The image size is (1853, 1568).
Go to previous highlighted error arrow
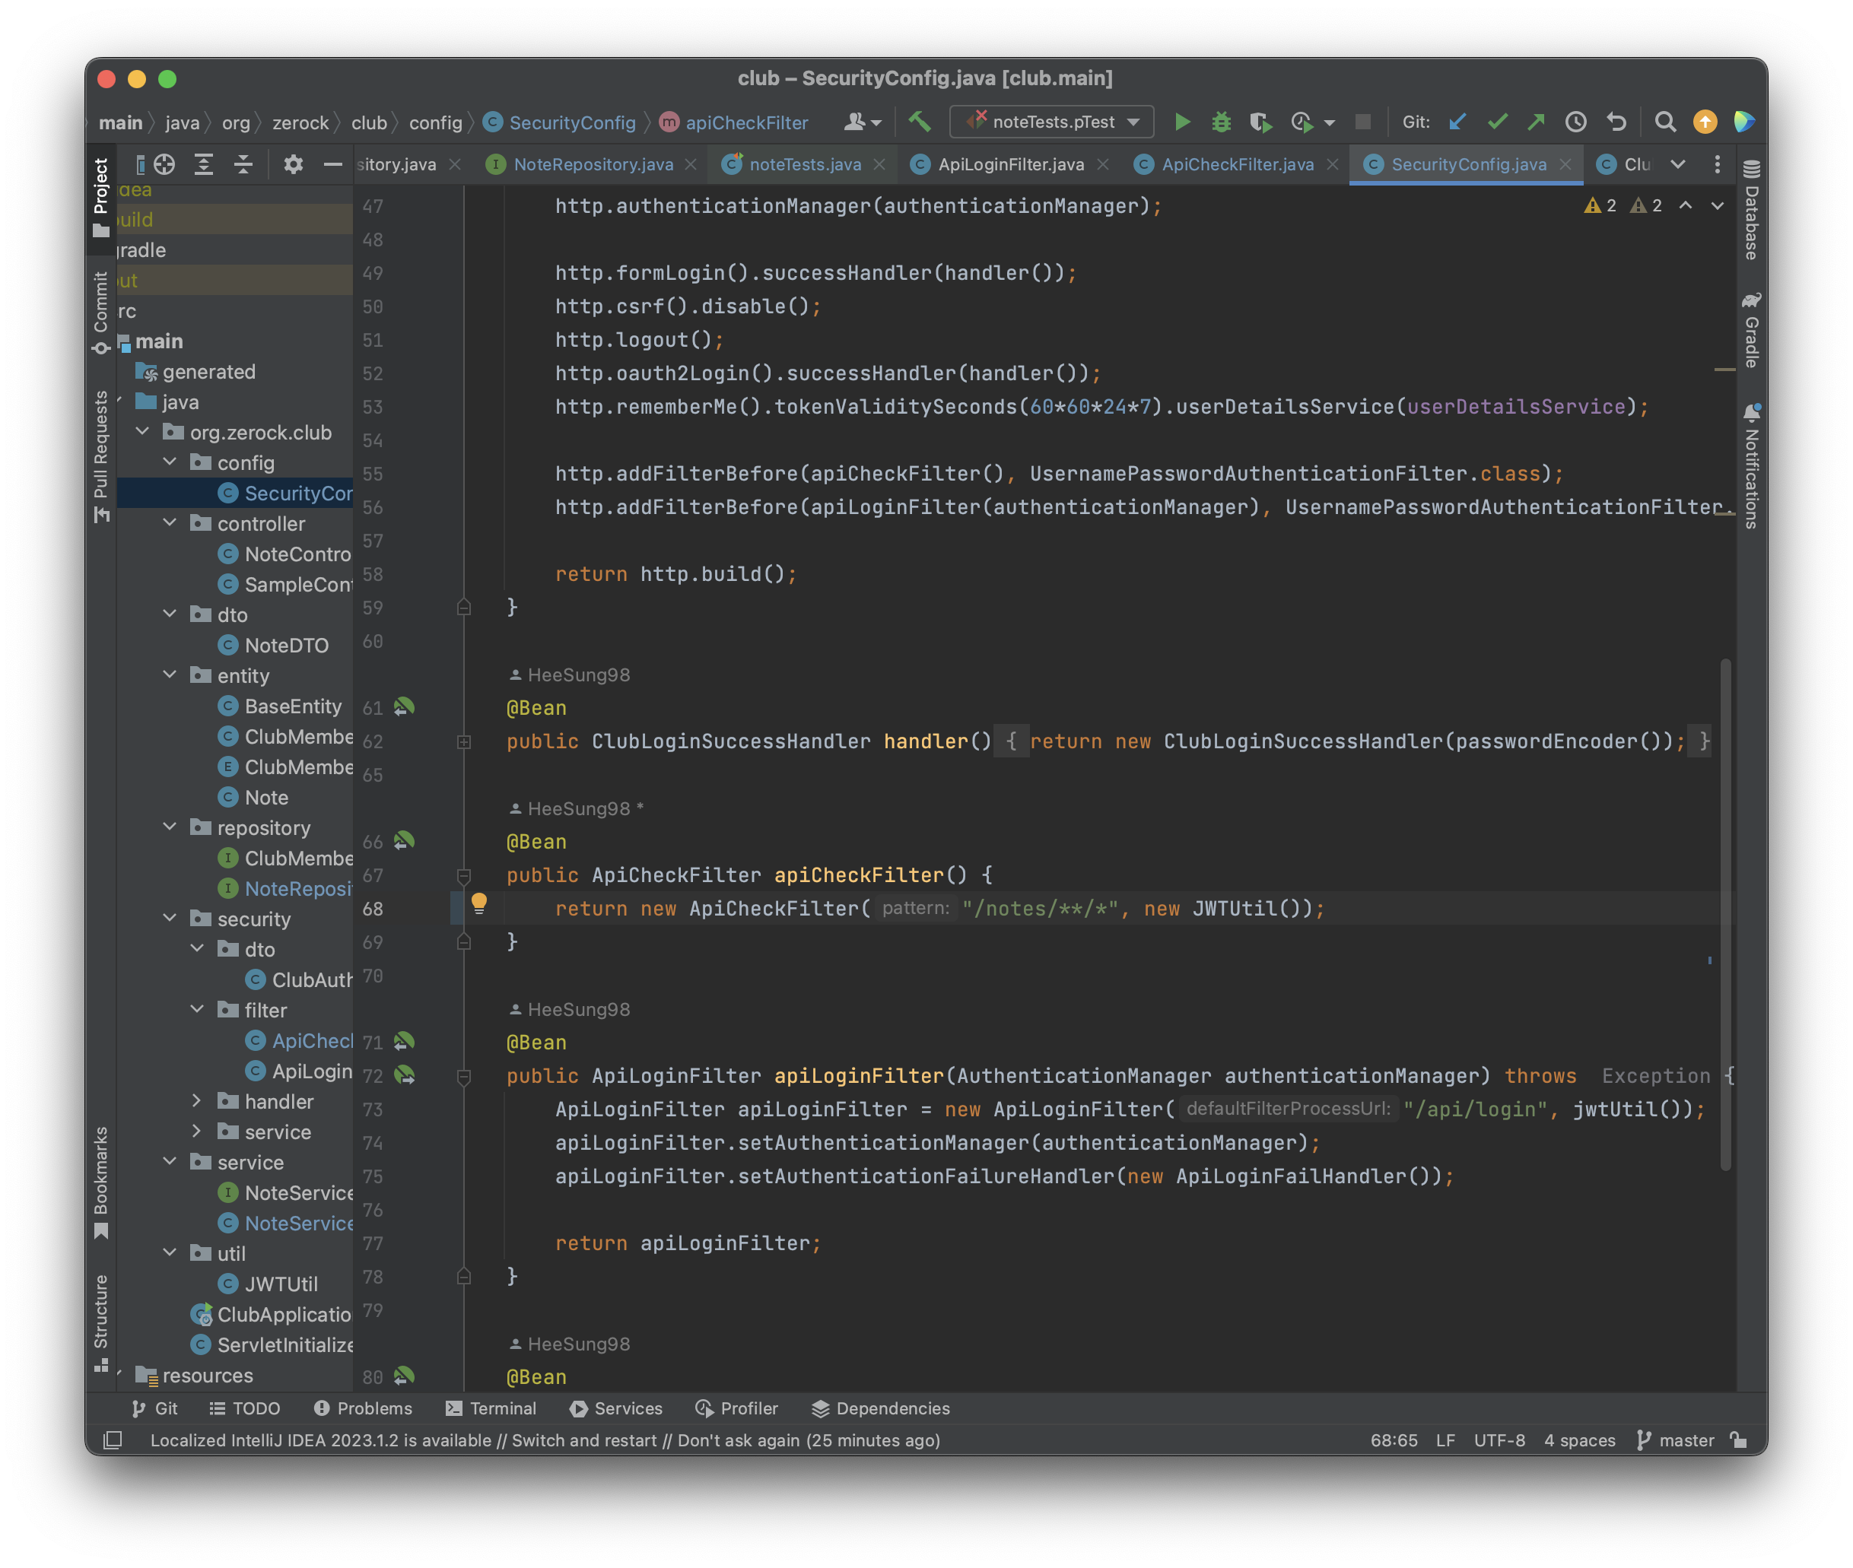coord(1685,205)
